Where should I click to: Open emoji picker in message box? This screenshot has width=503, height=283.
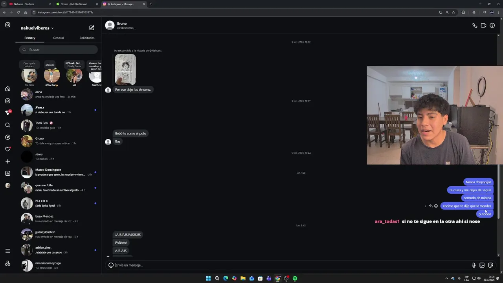[111, 265]
